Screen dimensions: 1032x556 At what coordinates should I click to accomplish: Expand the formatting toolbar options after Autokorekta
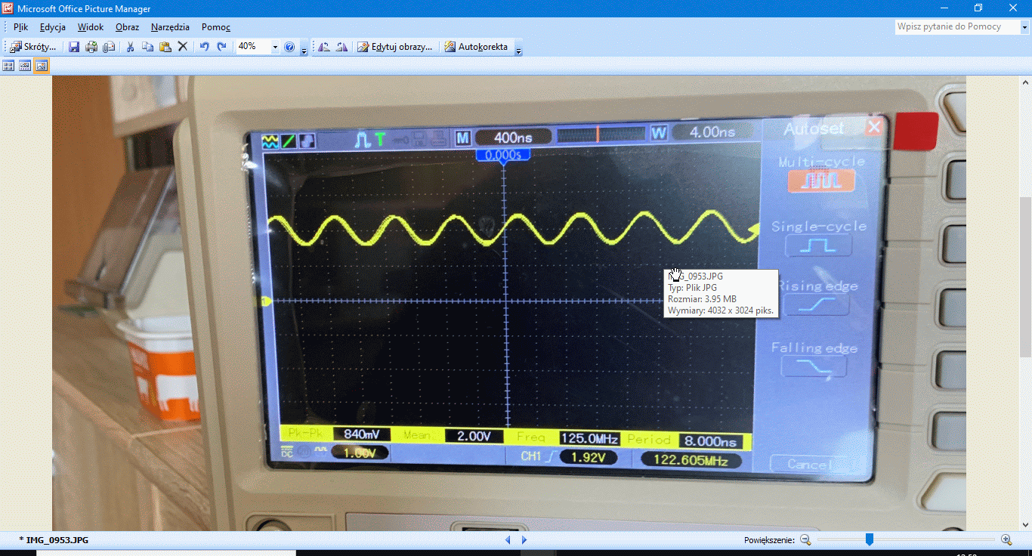tap(518, 50)
